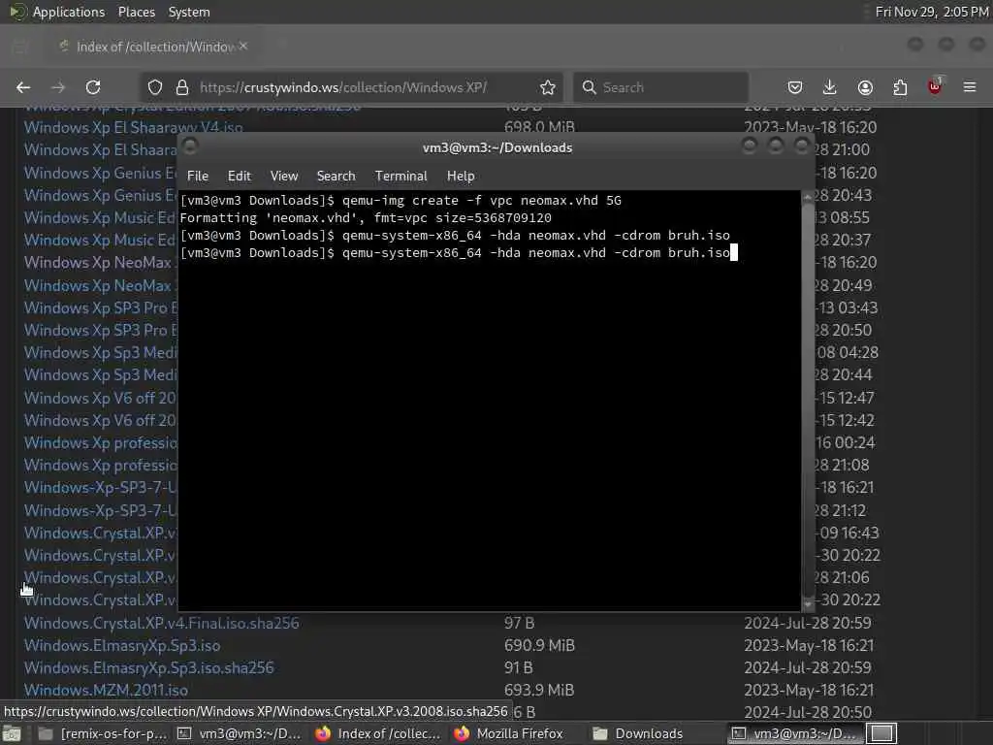This screenshot has width=993, height=745.
Task: Click the 2023-May-18 16:21 date for ElmasryXp iso
Action: [809, 645]
